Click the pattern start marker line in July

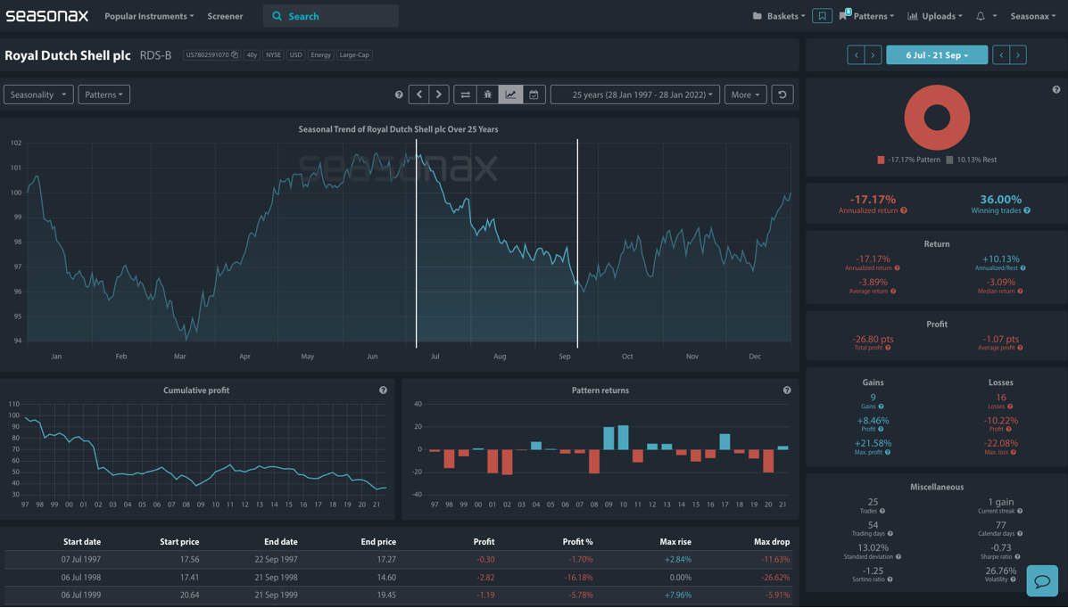416,243
